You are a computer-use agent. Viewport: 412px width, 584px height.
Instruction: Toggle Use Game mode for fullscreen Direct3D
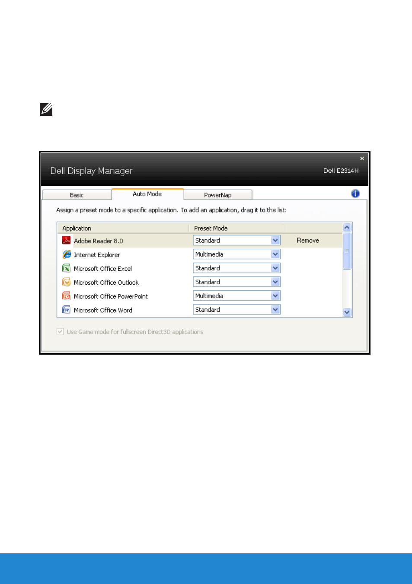click(60, 332)
